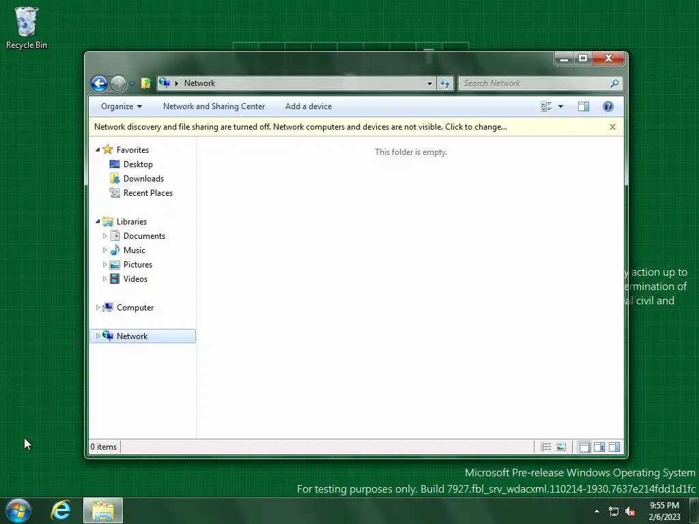The height and width of the screenshot is (524, 699).
Task: Click the 0 items status text
Action: (104, 447)
